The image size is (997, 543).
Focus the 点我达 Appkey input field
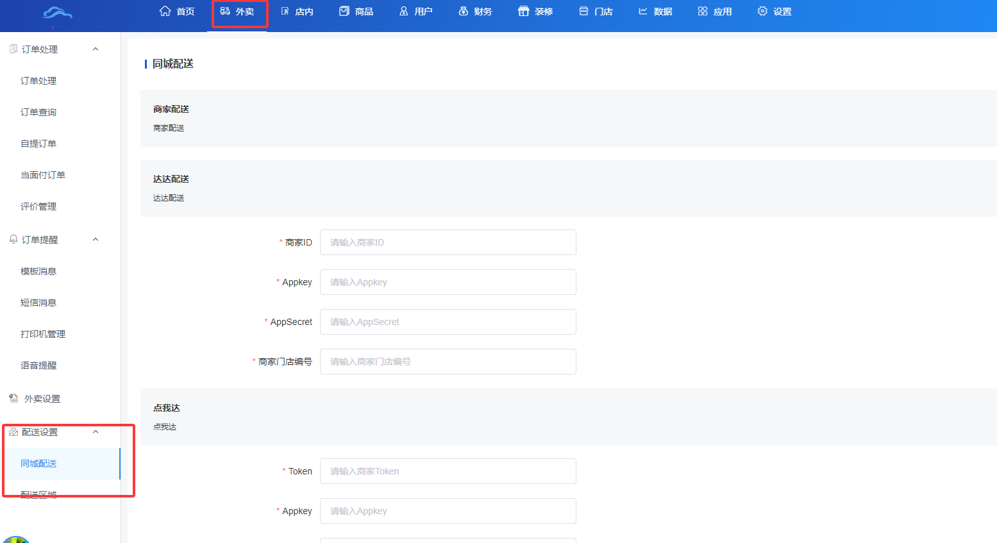448,511
